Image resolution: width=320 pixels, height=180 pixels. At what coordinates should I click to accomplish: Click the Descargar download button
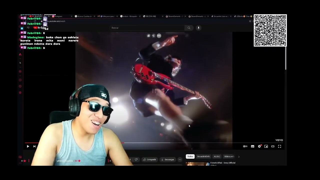click(167, 159)
